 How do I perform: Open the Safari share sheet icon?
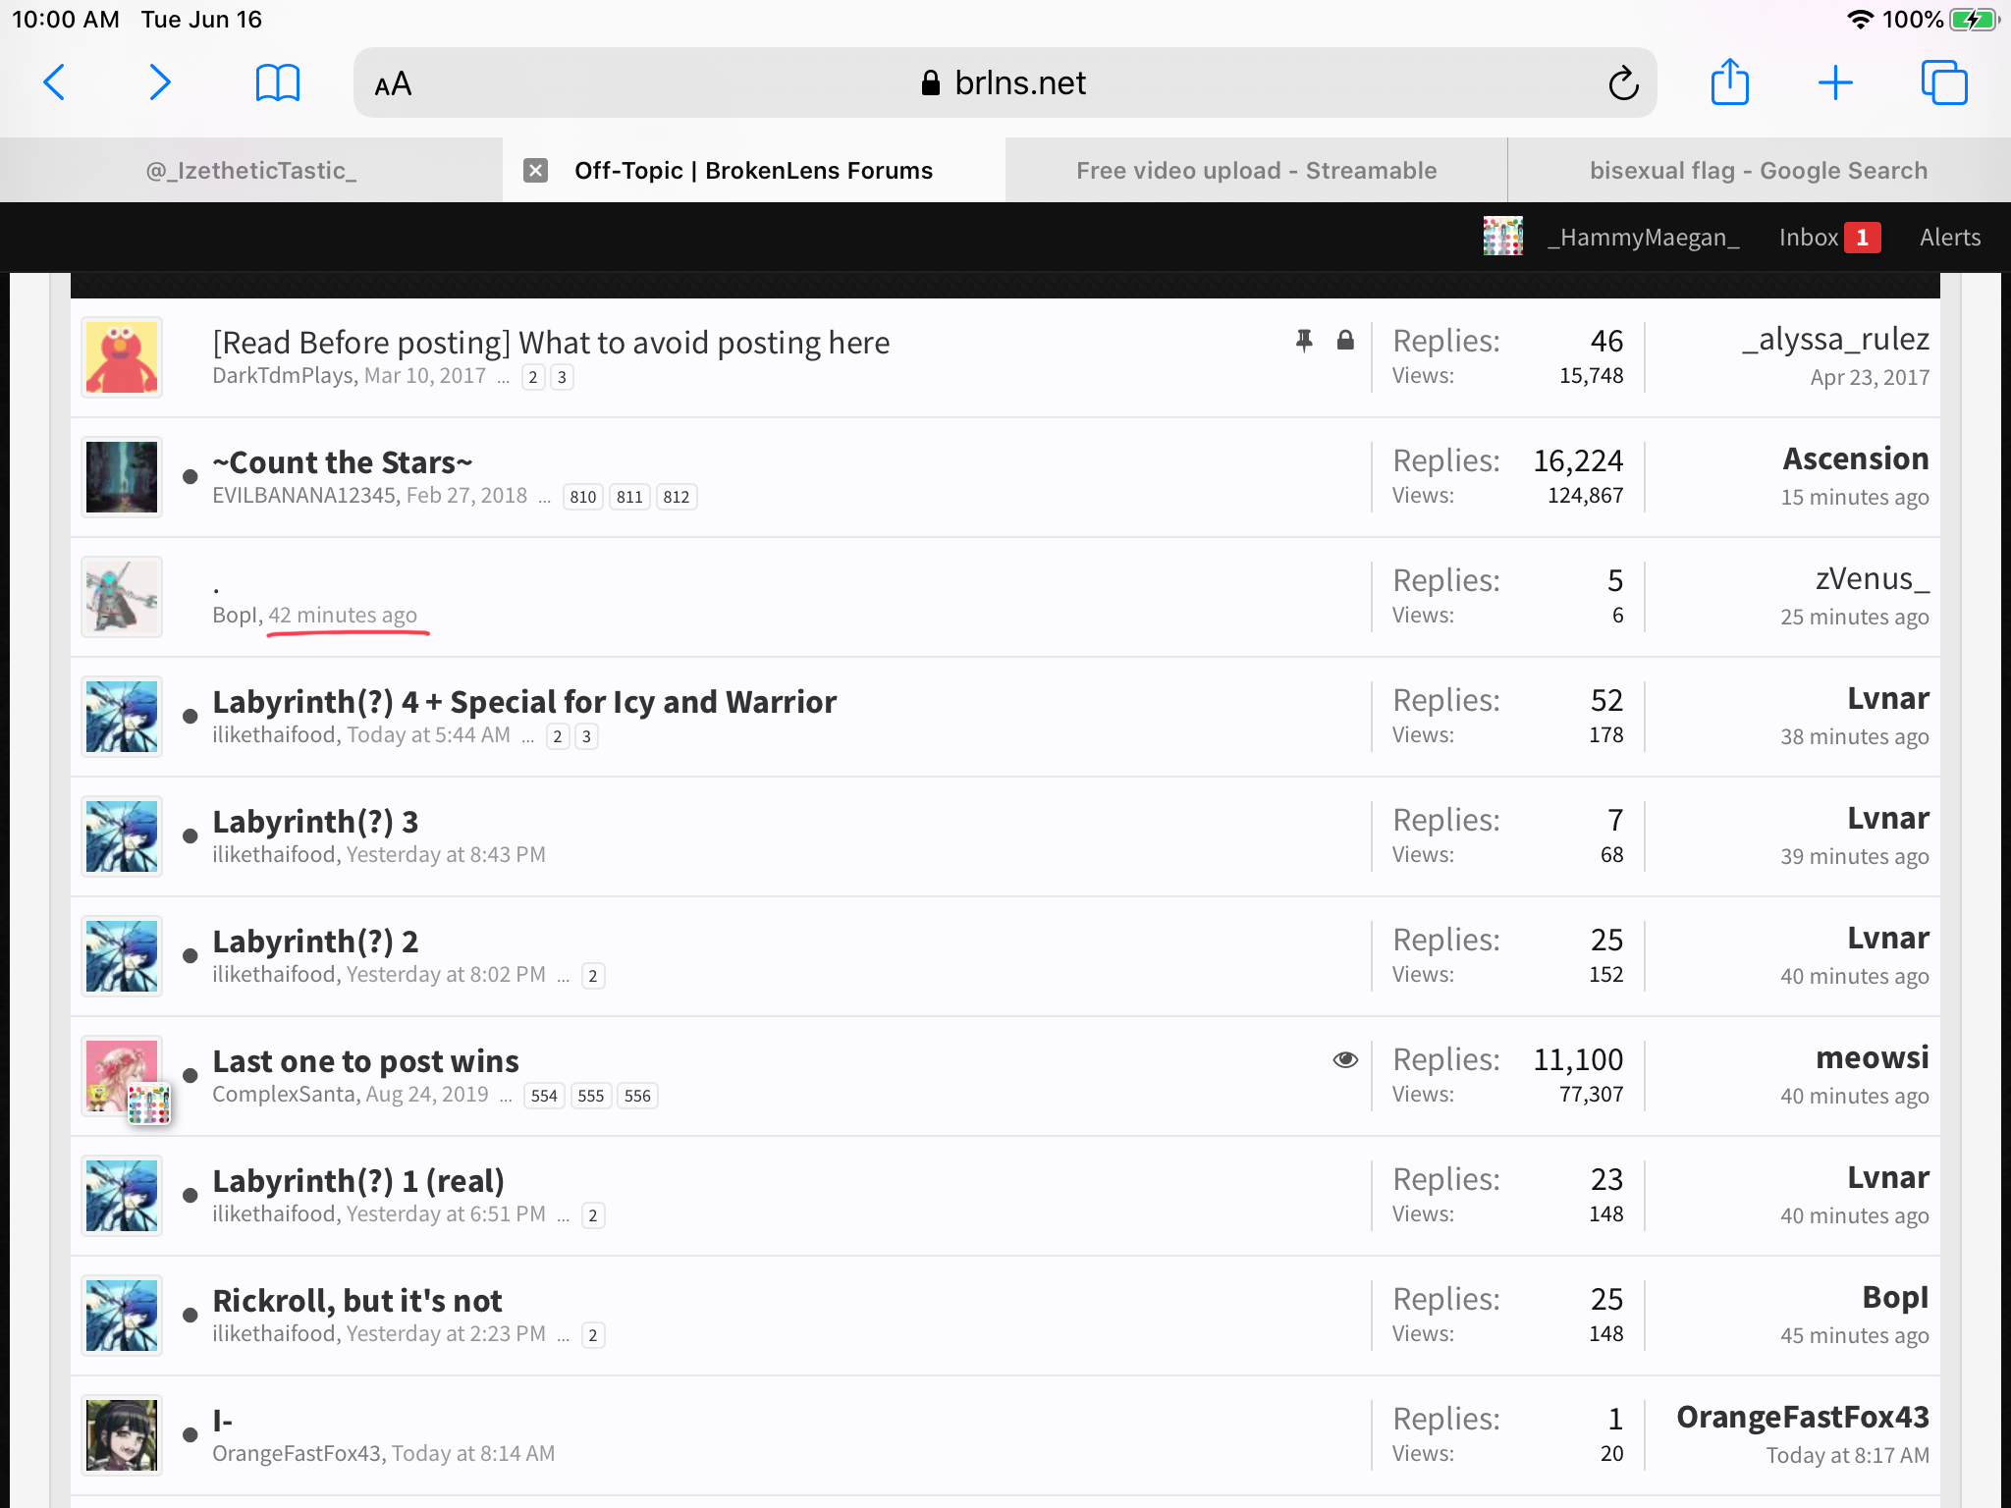point(1729,81)
